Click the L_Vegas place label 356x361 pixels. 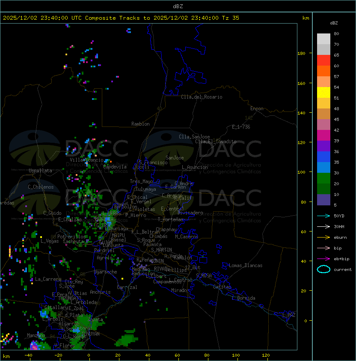coord(50,241)
